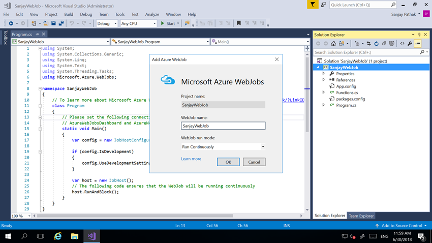This screenshot has height=243, width=432.
Task: Collapse the SanjayWebJob project node
Action: [x=318, y=67]
